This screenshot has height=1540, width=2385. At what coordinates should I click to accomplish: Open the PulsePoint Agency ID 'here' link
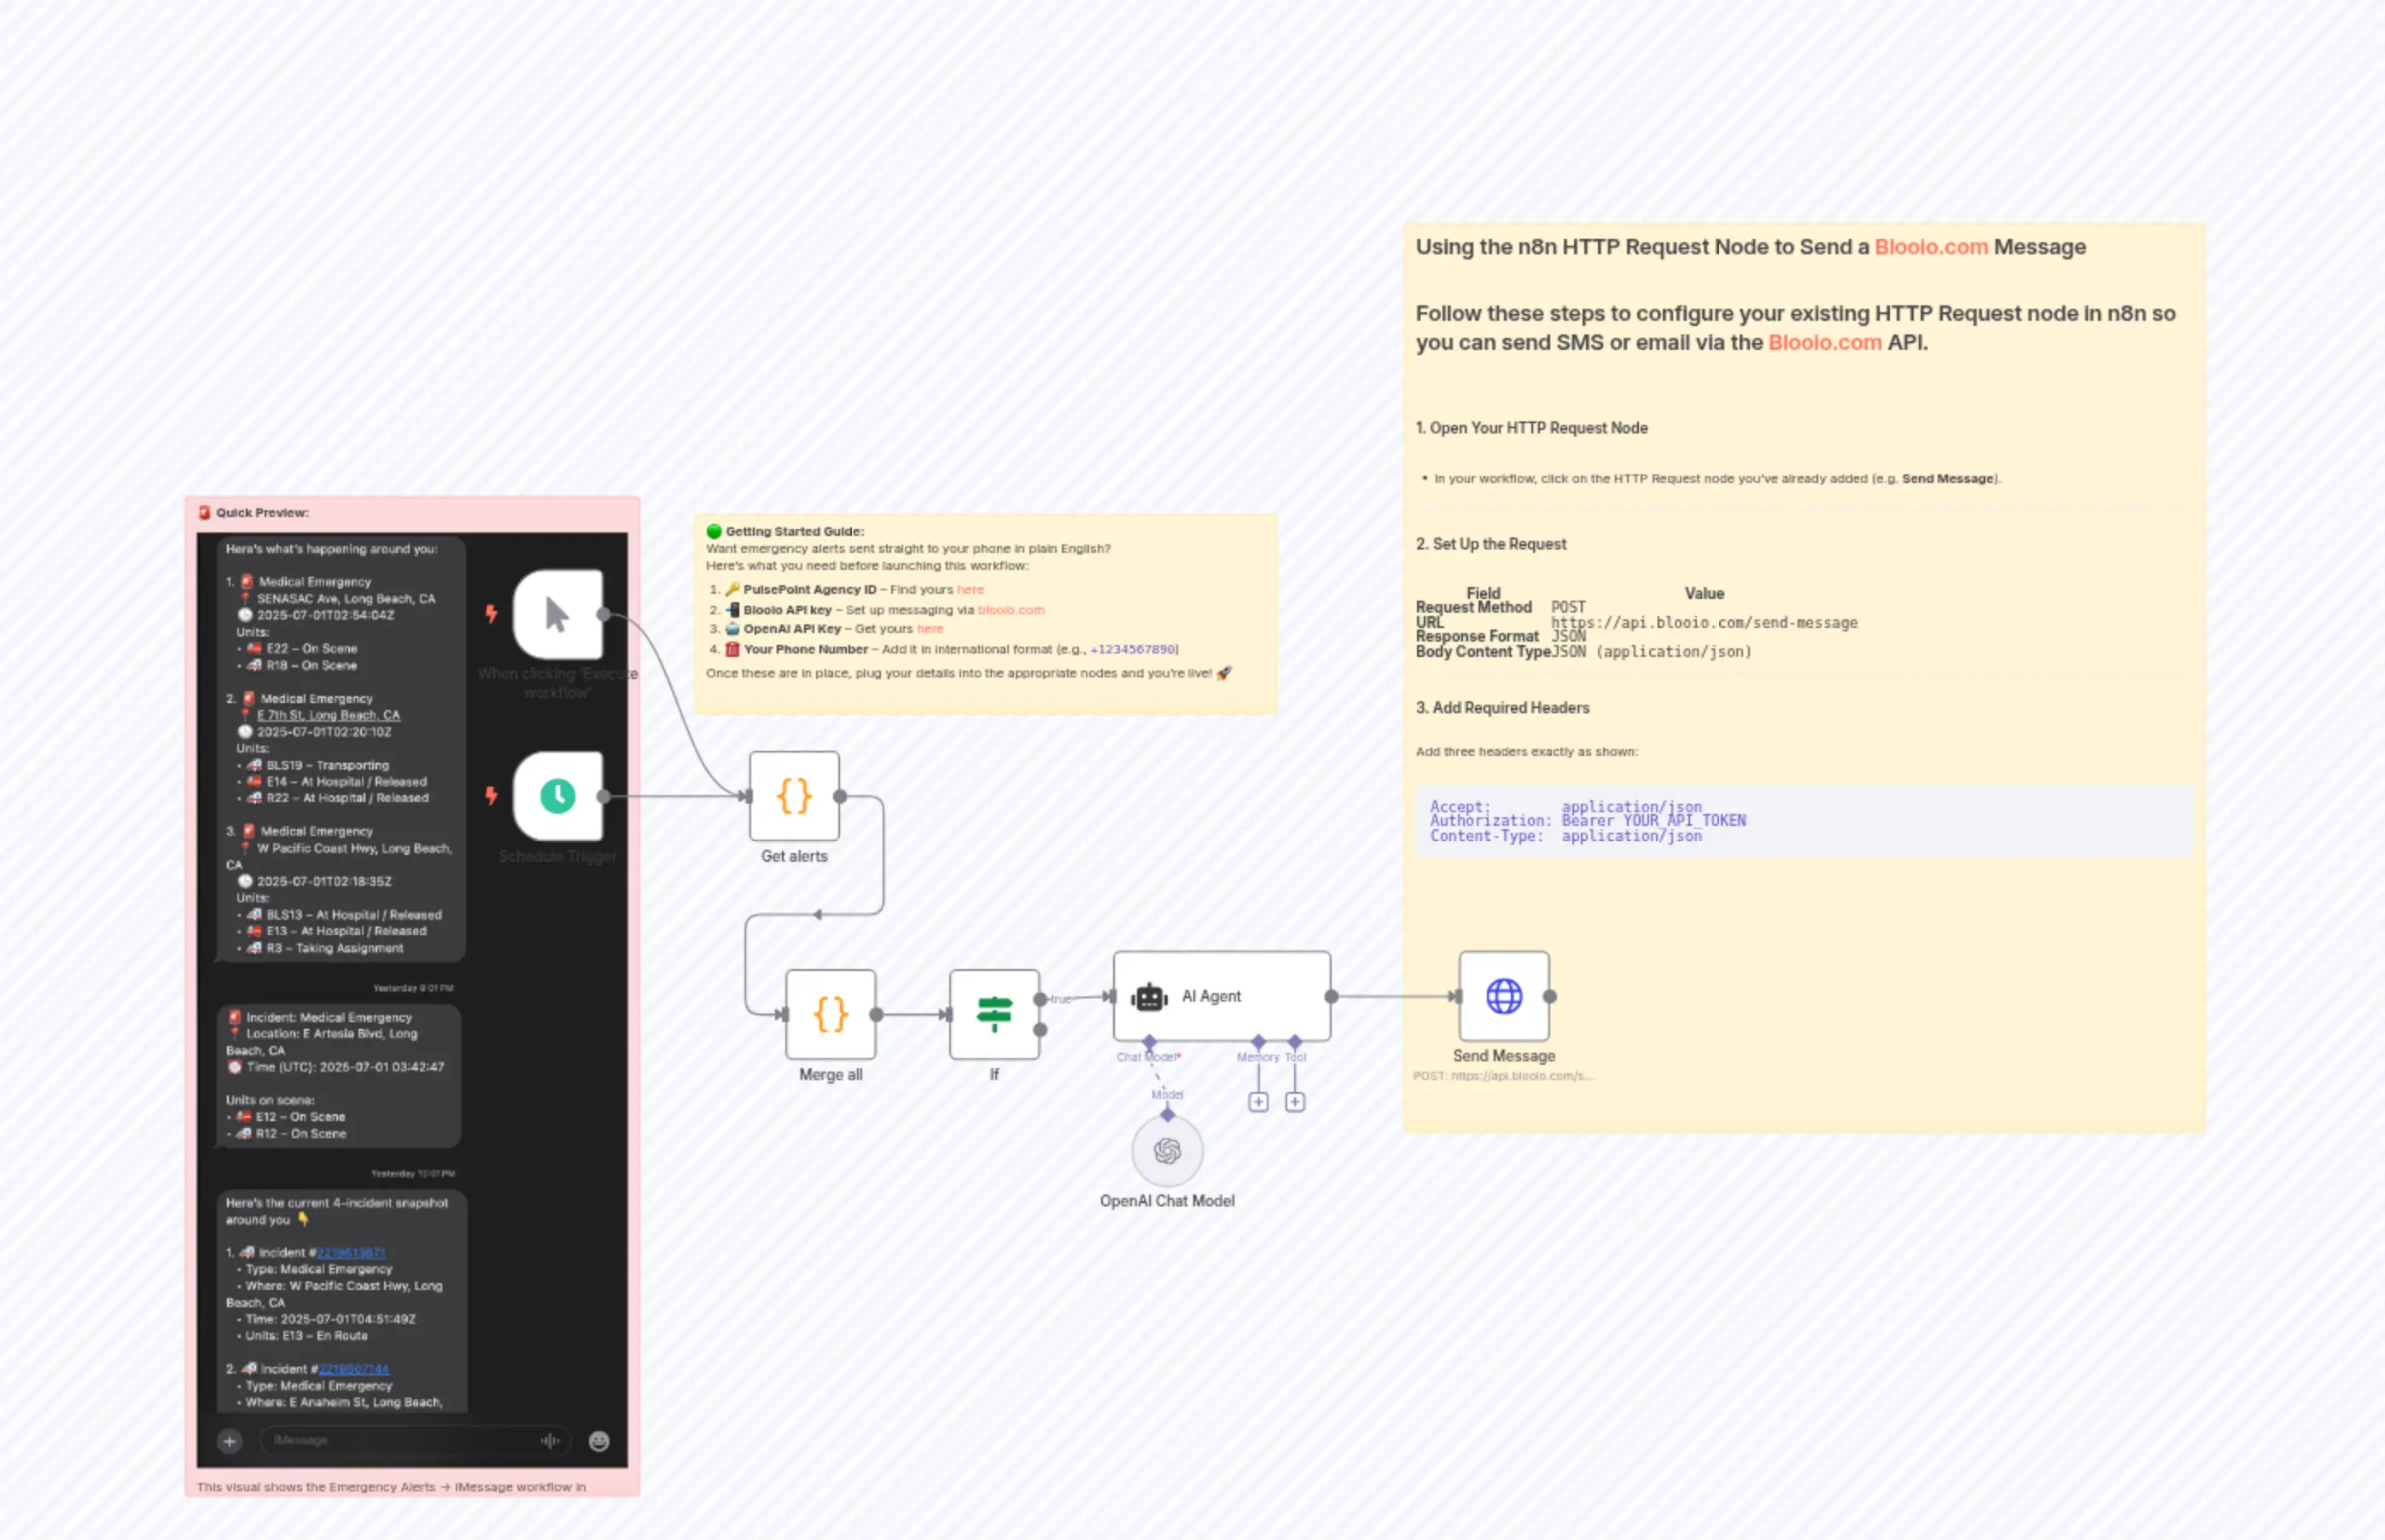[971, 589]
